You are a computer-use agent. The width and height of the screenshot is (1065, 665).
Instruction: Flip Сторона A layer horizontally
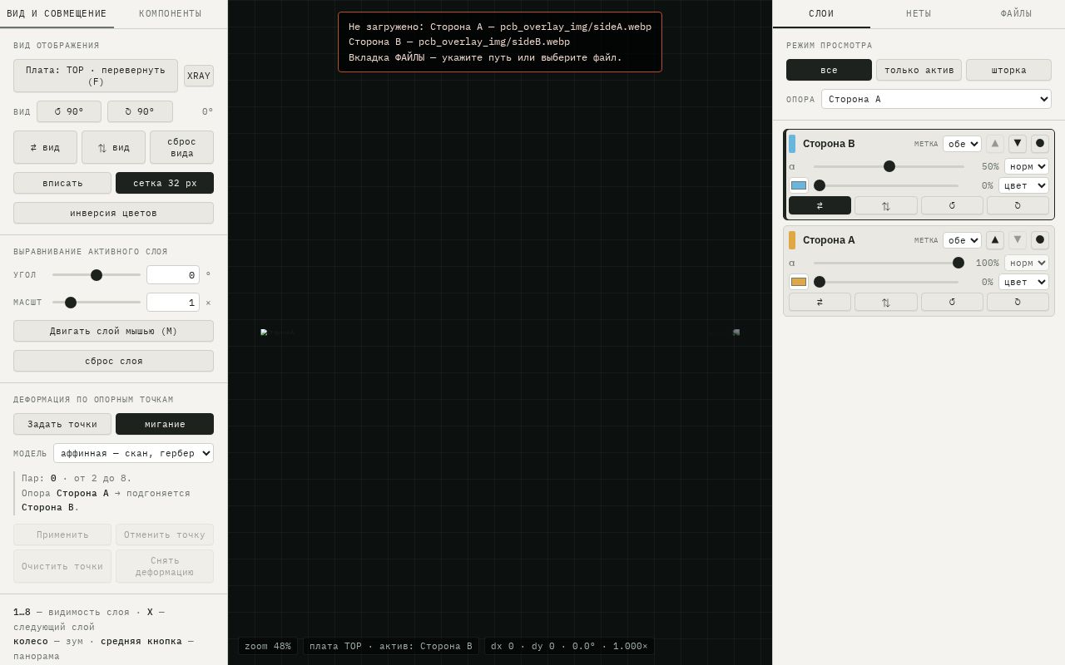820,302
